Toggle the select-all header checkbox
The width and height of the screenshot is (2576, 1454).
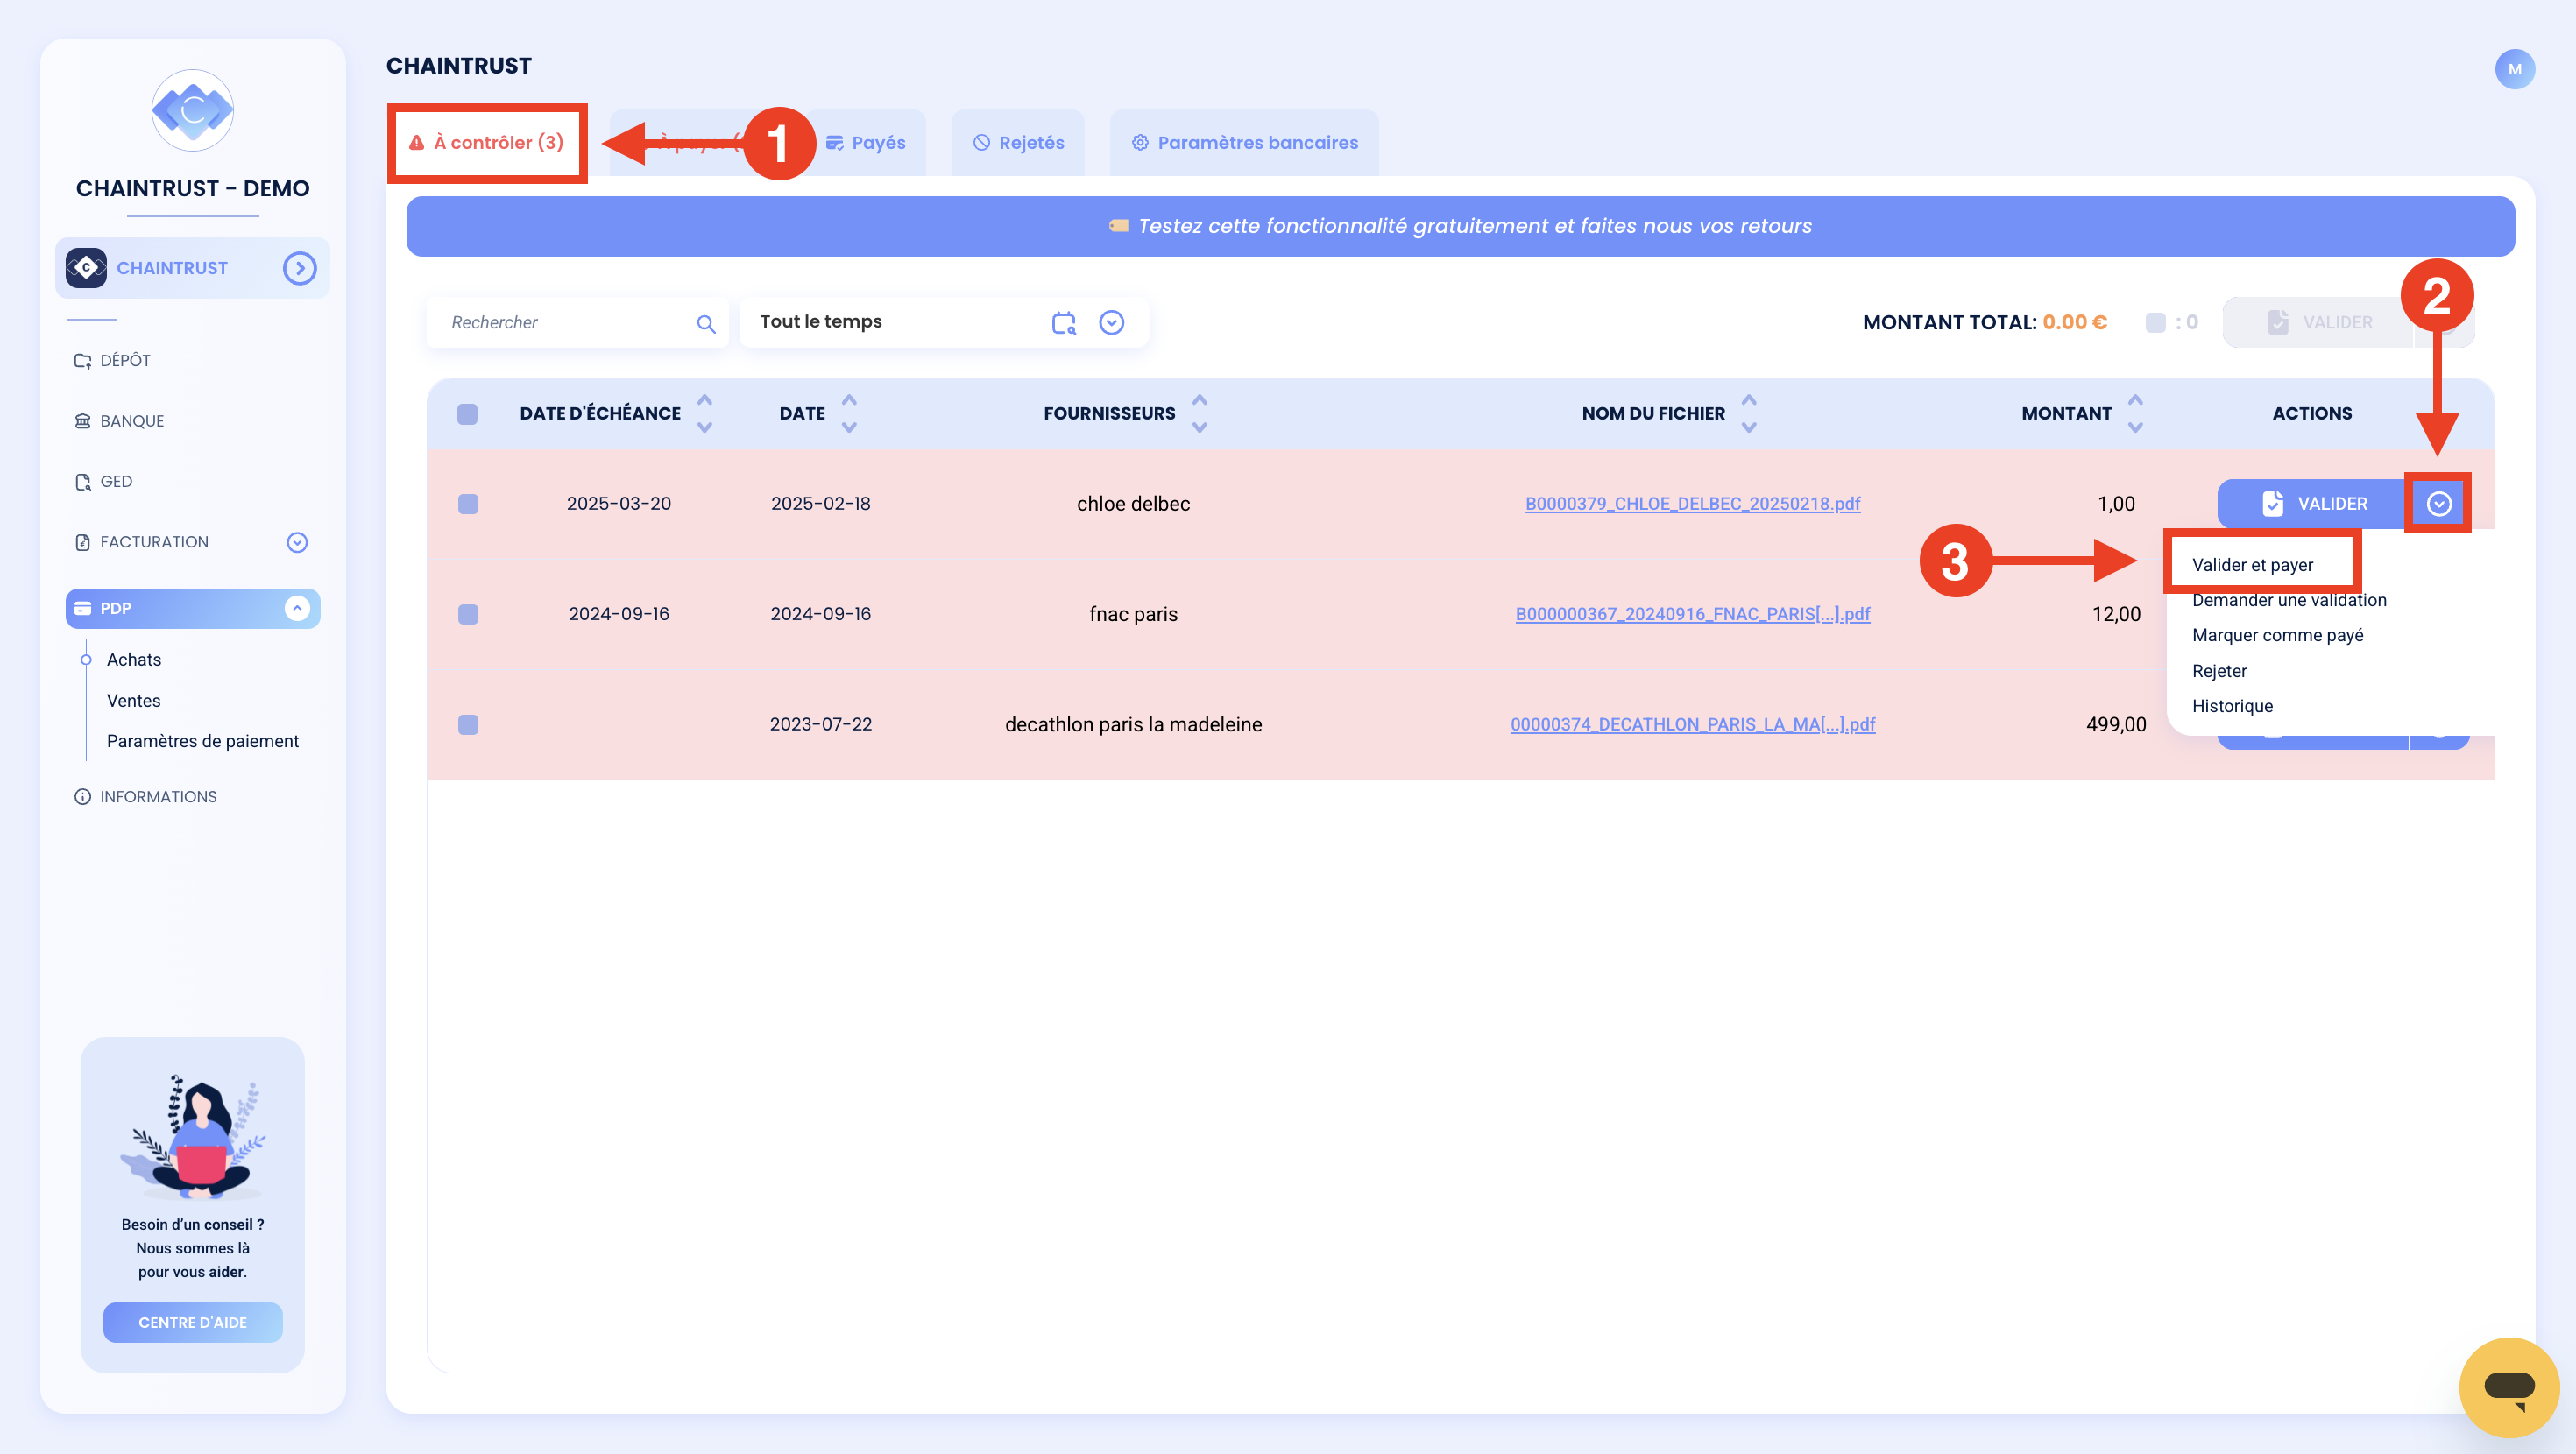click(x=467, y=413)
